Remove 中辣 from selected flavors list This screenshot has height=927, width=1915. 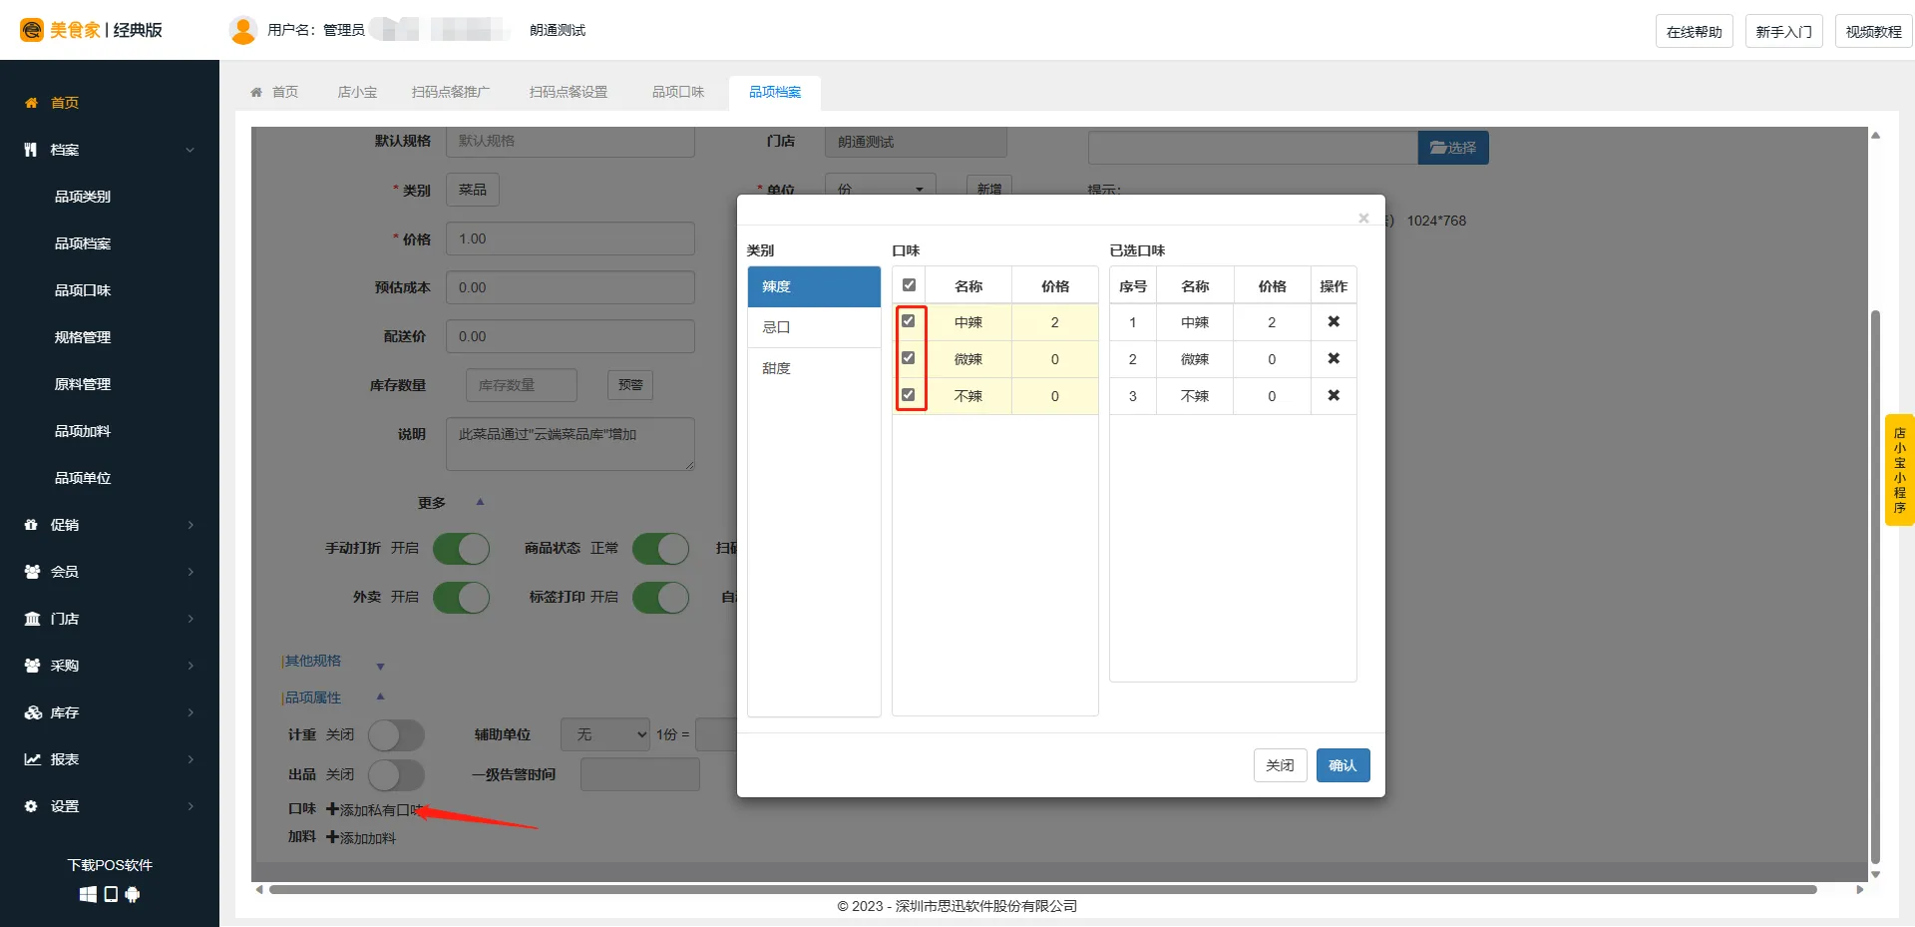pyautogui.click(x=1334, y=322)
